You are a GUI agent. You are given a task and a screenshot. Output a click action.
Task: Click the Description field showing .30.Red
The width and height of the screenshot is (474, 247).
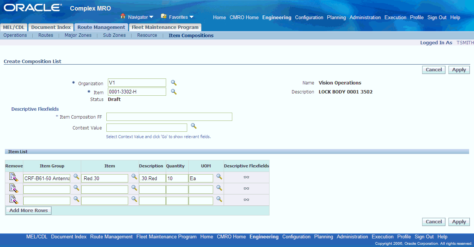(x=152, y=178)
